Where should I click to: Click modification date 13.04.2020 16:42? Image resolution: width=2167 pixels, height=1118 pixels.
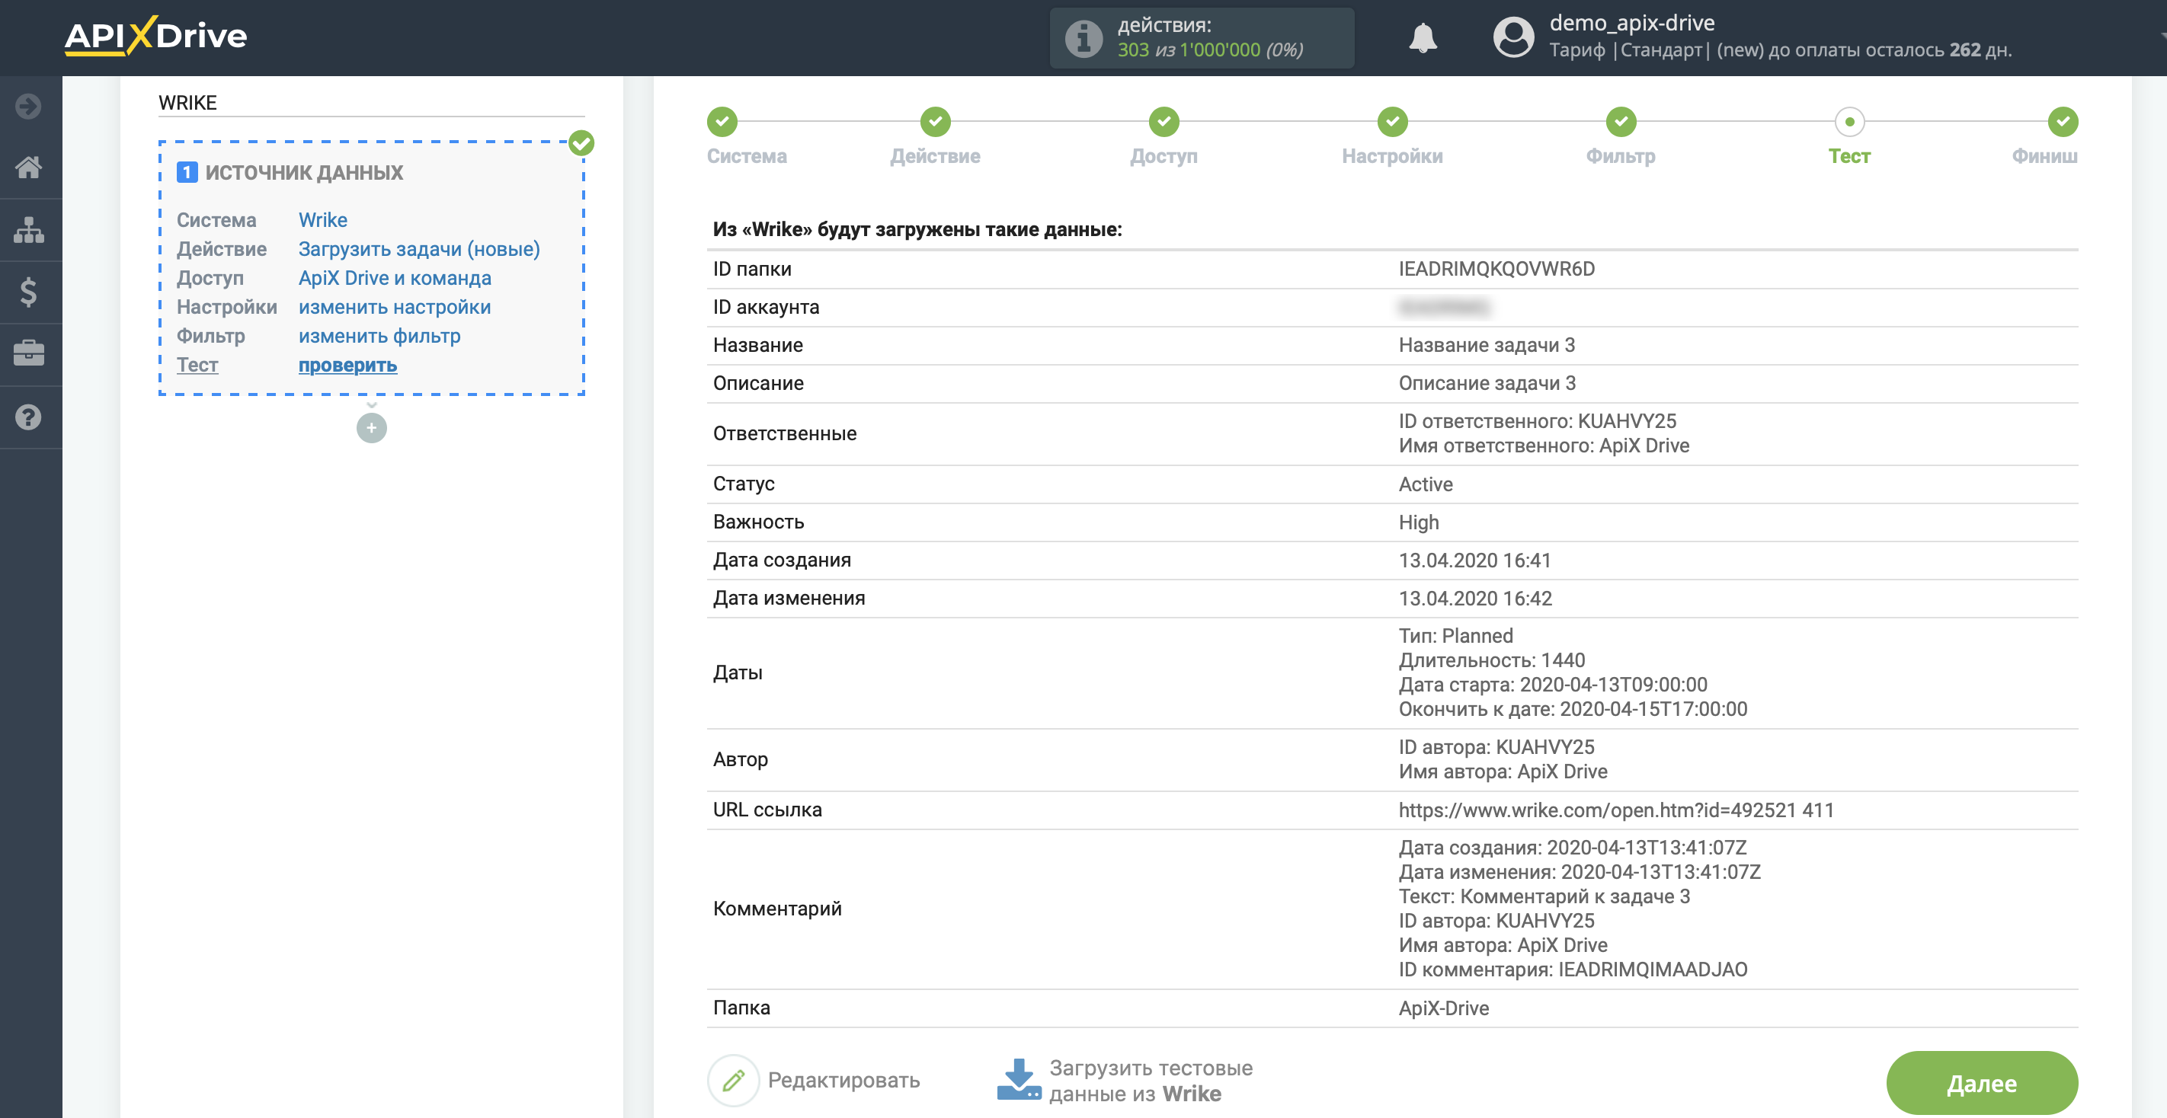[1474, 599]
